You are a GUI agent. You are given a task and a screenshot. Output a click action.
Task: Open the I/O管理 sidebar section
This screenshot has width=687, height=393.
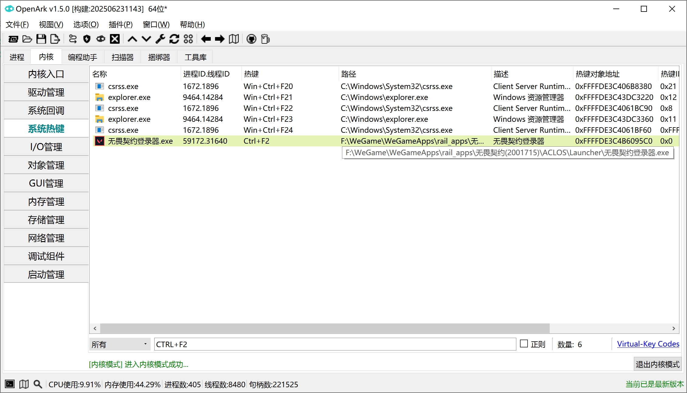point(46,147)
